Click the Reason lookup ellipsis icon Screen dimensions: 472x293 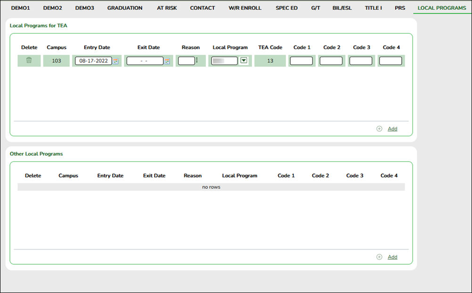pyautogui.click(x=197, y=60)
